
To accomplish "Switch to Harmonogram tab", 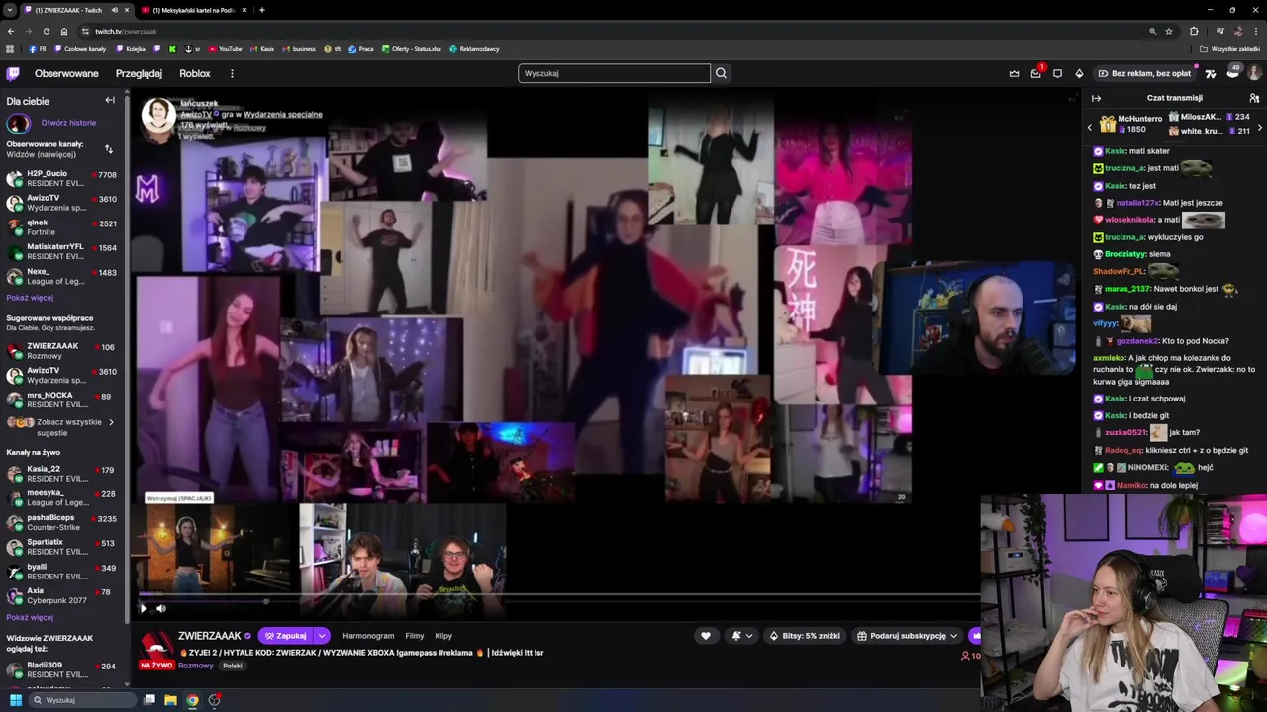I will click(x=368, y=636).
